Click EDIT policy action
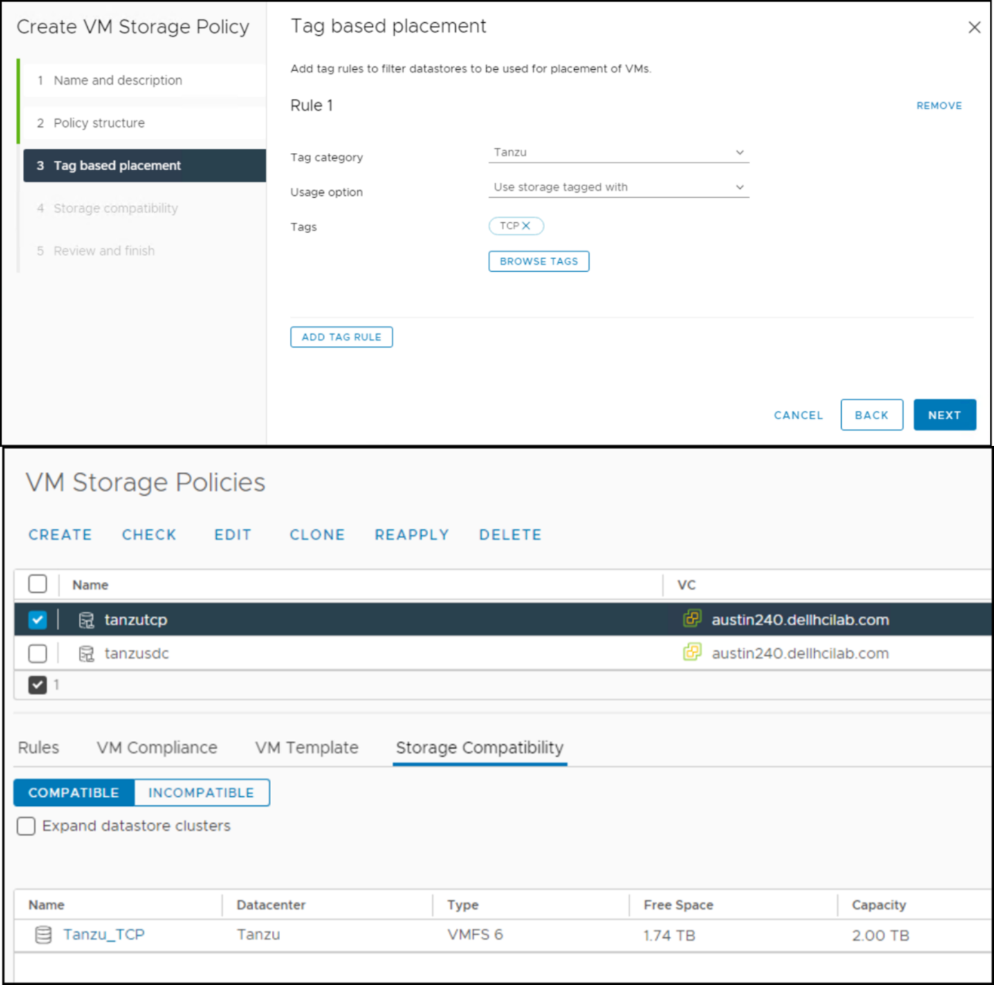 click(x=233, y=535)
